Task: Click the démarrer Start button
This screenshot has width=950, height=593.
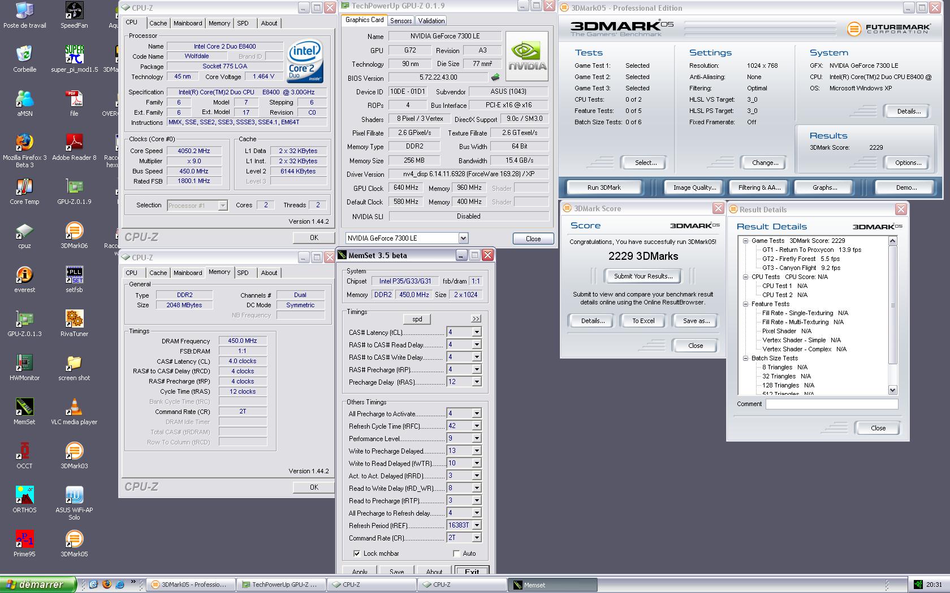Action: coord(38,585)
